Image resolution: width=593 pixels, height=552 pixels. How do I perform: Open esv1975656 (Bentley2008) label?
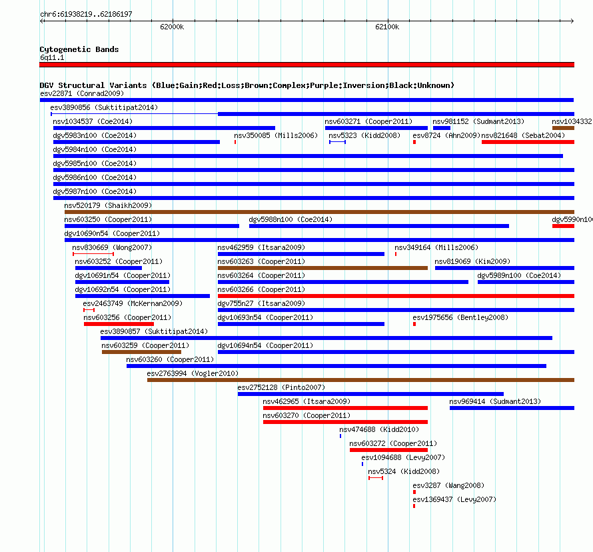[x=460, y=317]
